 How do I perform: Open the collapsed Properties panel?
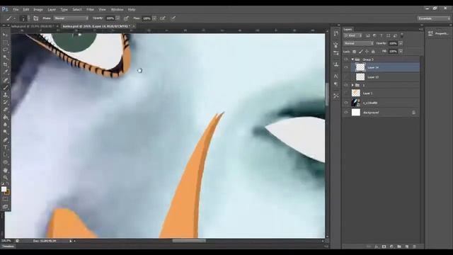coord(438,33)
